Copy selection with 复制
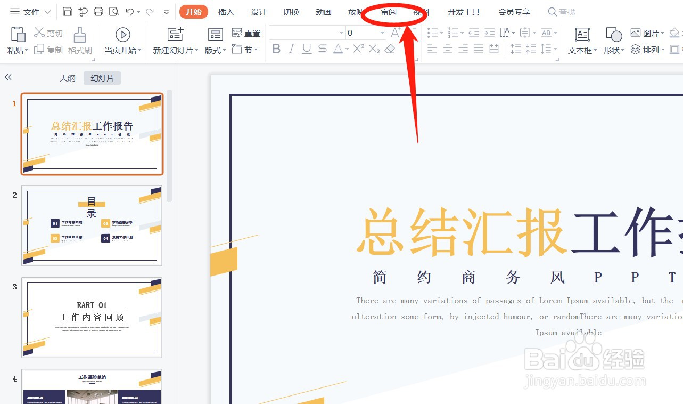Screen dimensions: 683x404 click(x=48, y=50)
